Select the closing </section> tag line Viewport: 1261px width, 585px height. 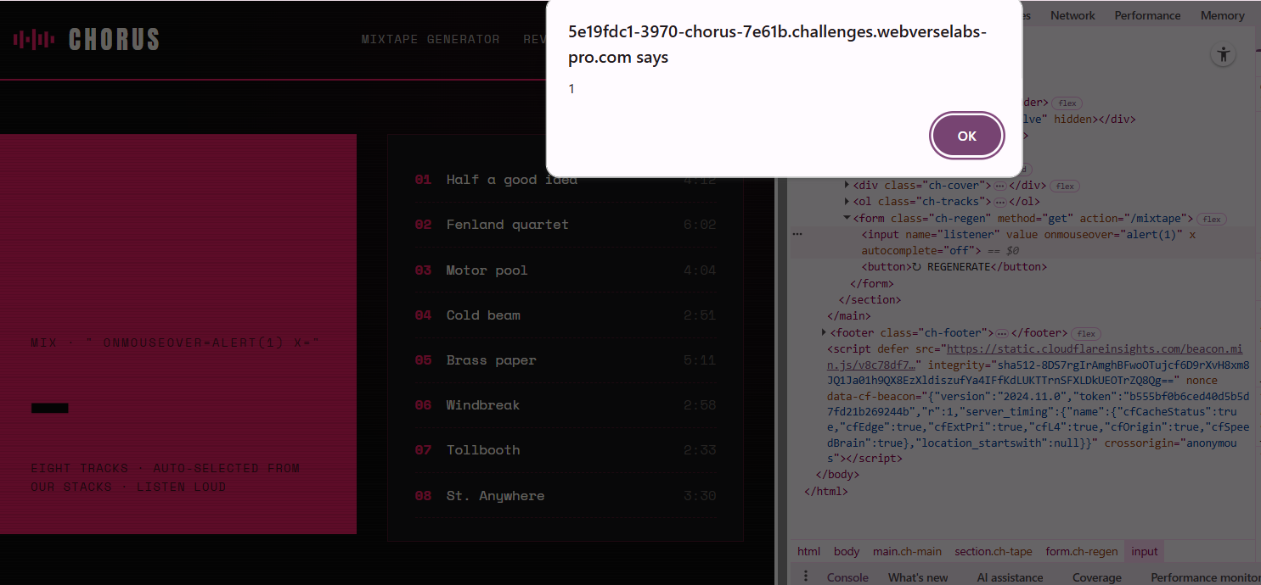(870, 300)
